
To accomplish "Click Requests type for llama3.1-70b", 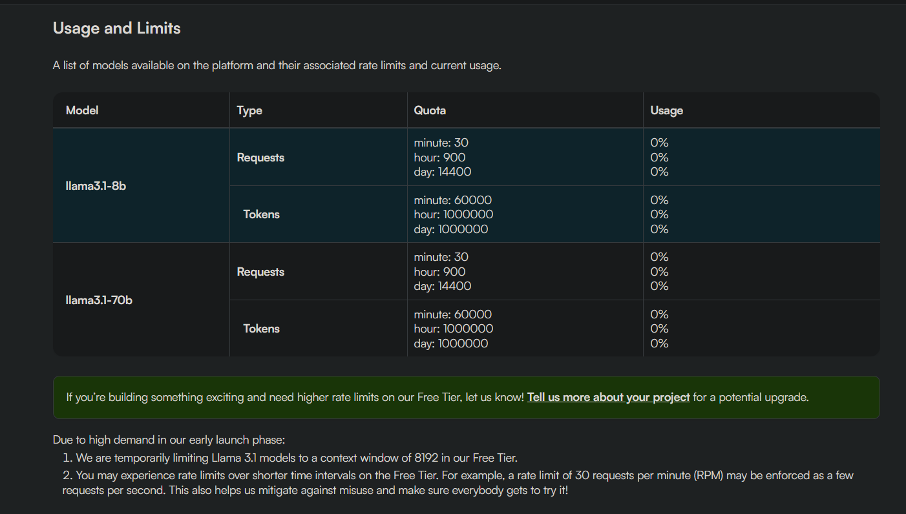I will pyautogui.click(x=260, y=272).
